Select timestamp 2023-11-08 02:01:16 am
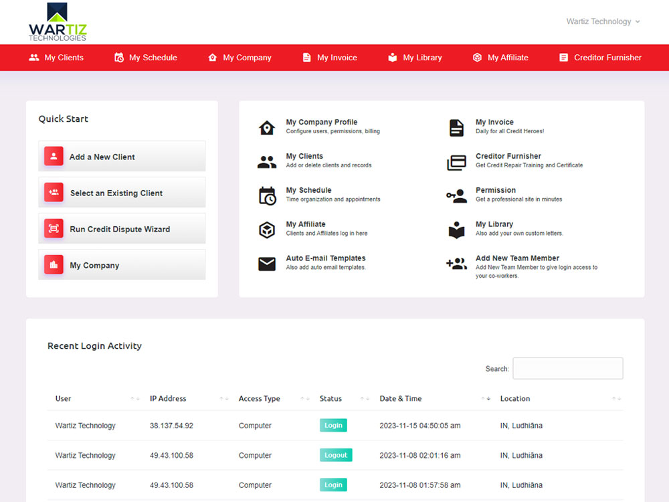Screen dimensions: 669x502 click(x=420, y=455)
